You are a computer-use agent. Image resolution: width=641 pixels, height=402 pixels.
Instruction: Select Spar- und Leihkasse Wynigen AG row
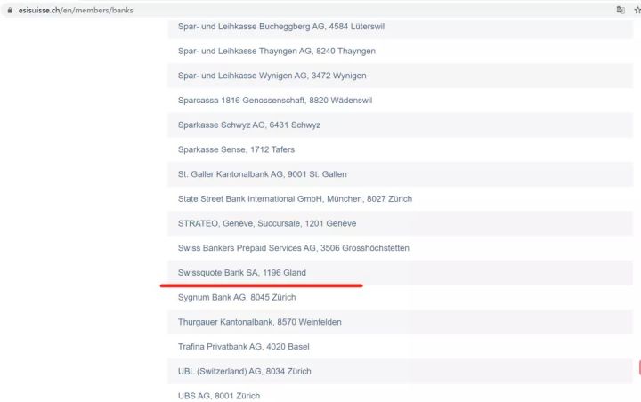(401, 76)
